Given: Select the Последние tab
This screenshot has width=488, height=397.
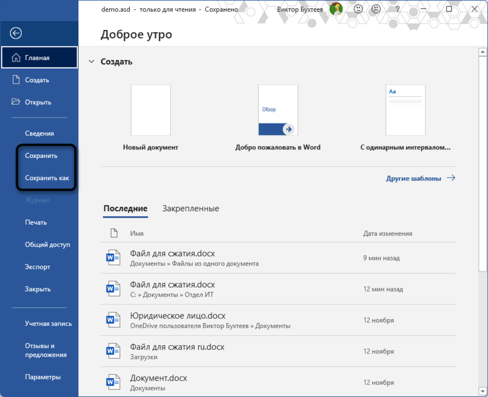Looking at the screenshot, I should [125, 208].
